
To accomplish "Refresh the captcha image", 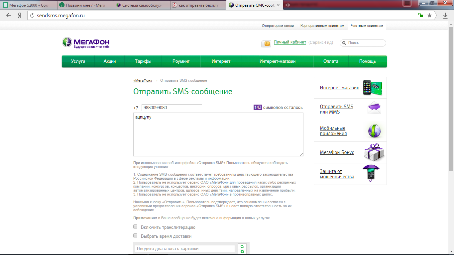I will (242, 246).
